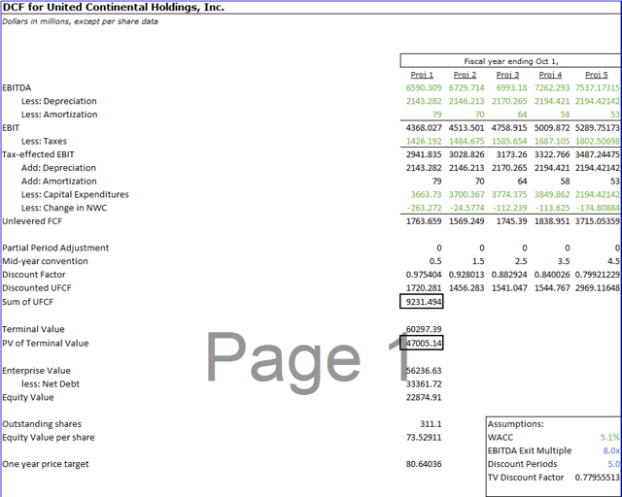Select taxes value 1585.654
The image size is (622, 497).
(x=509, y=141)
